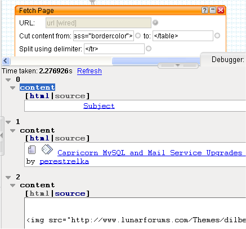
Task: Click the URL wired connector dot
Action: point(155,23)
